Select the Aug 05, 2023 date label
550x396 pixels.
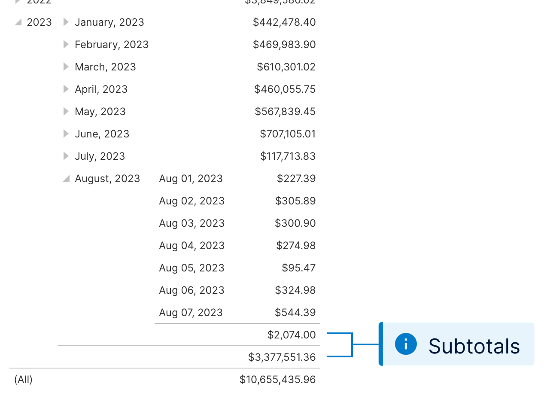pos(191,268)
